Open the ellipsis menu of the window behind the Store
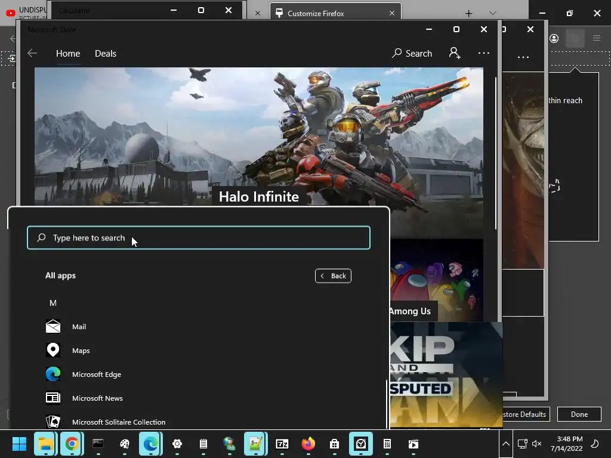The width and height of the screenshot is (611, 458). (x=523, y=57)
